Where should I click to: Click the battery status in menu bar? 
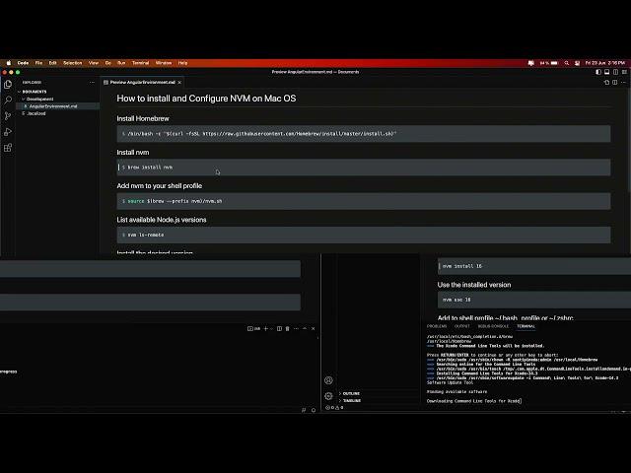(549, 63)
